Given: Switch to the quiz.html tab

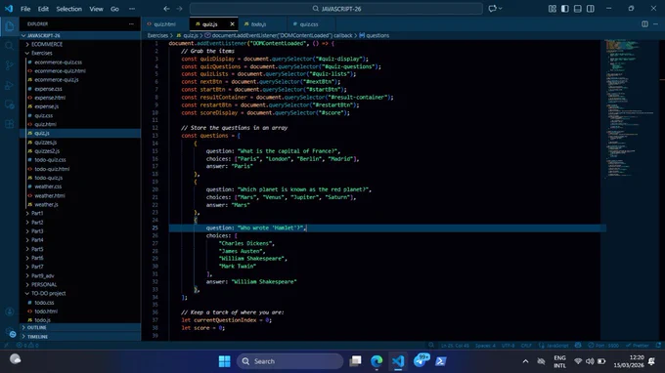Looking at the screenshot, I should pos(165,24).
